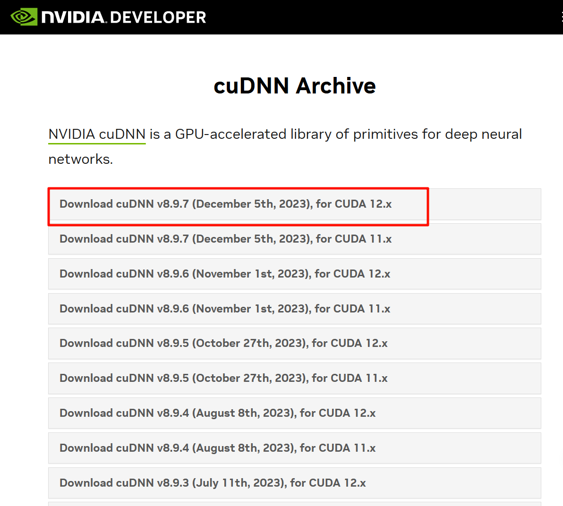Open the NVIDIA cuDNN underlined link
Viewport: 563px width, 506px height.
point(97,135)
